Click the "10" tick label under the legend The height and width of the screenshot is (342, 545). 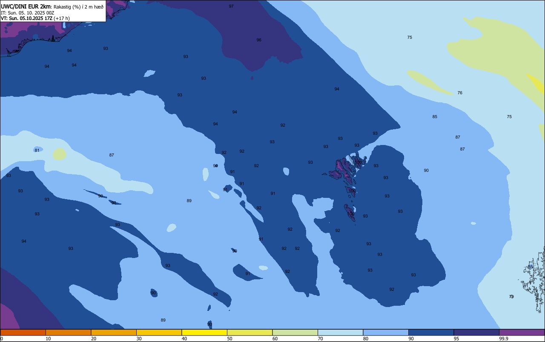[48, 339]
